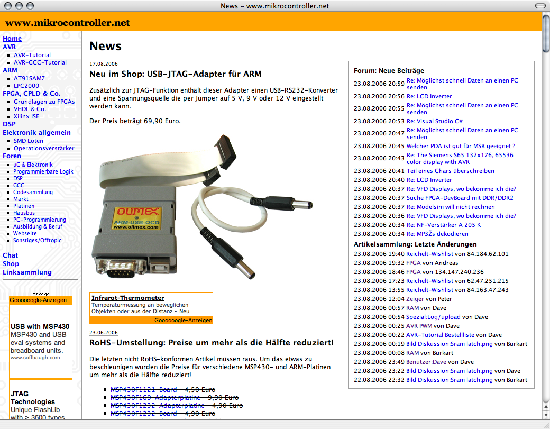Open the Foren section link

pos(12,156)
